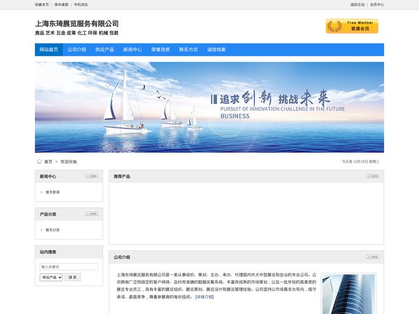Viewport: 419px width, 314px height.
Task: Open more categories via 产品分类 MORE button
Action: [92, 214]
